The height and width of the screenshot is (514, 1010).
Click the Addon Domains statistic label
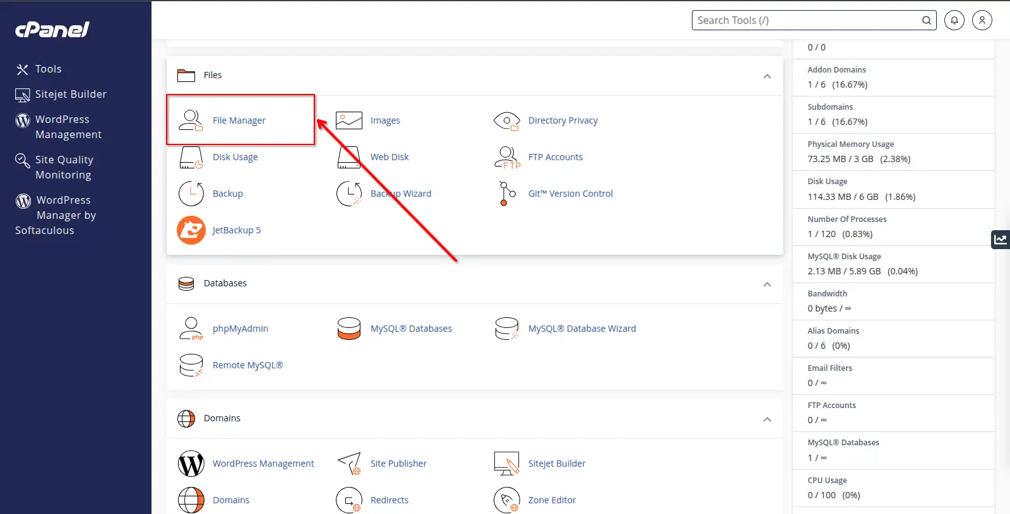(836, 70)
